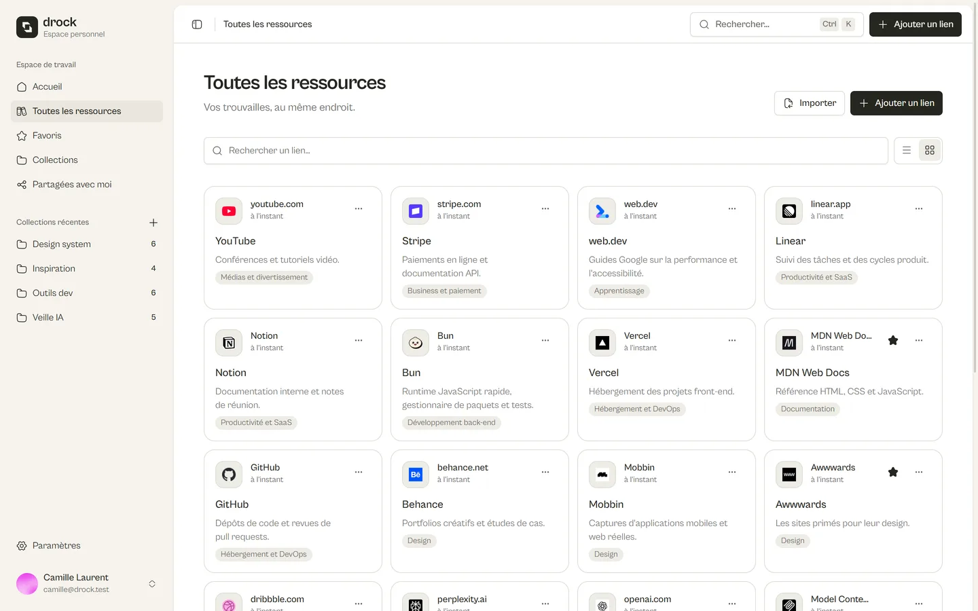978x611 pixels.
Task: Open options menu for the Mobbin card
Action: 732,472
